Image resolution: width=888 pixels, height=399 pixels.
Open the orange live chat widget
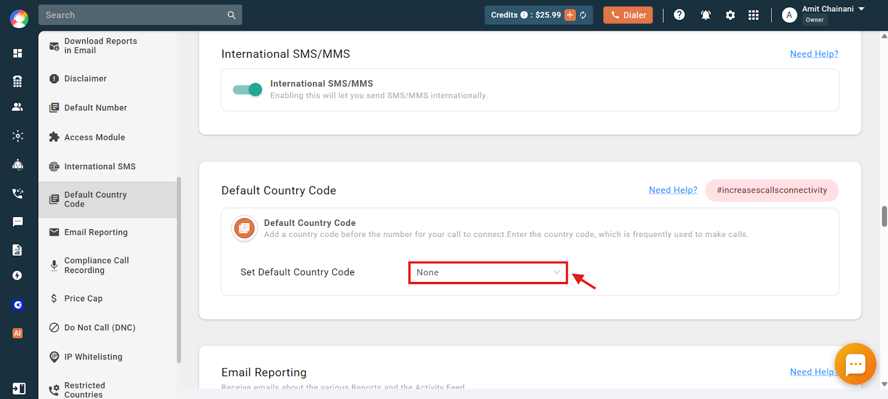tap(855, 364)
